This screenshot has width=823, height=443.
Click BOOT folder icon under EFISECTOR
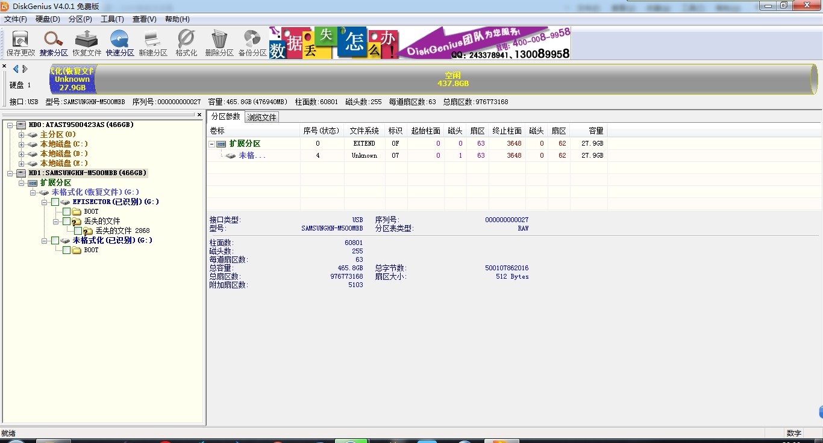tap(77, 212)
